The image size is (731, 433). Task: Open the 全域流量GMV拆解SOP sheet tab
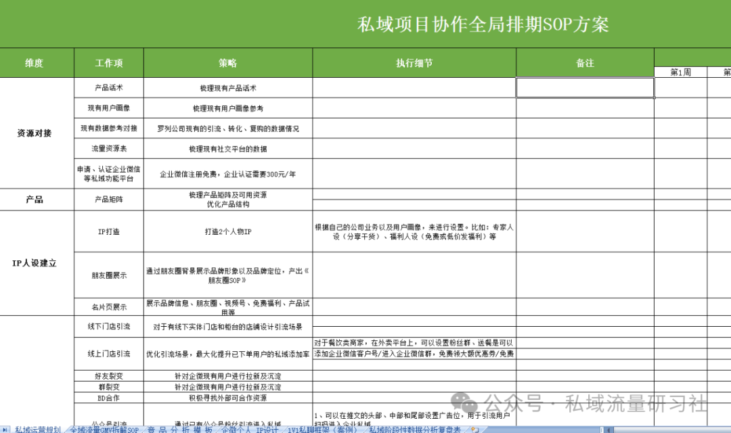click(104, 430)
